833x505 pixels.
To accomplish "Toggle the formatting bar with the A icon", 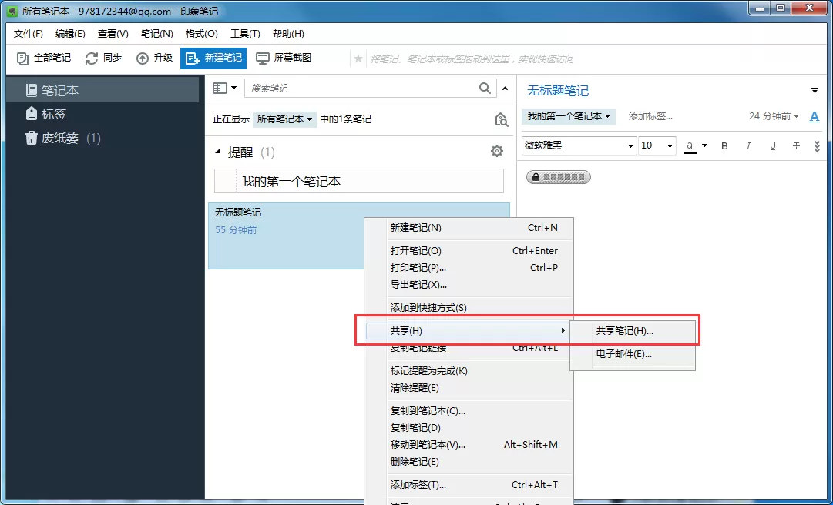I will click(x=815, y=117).
